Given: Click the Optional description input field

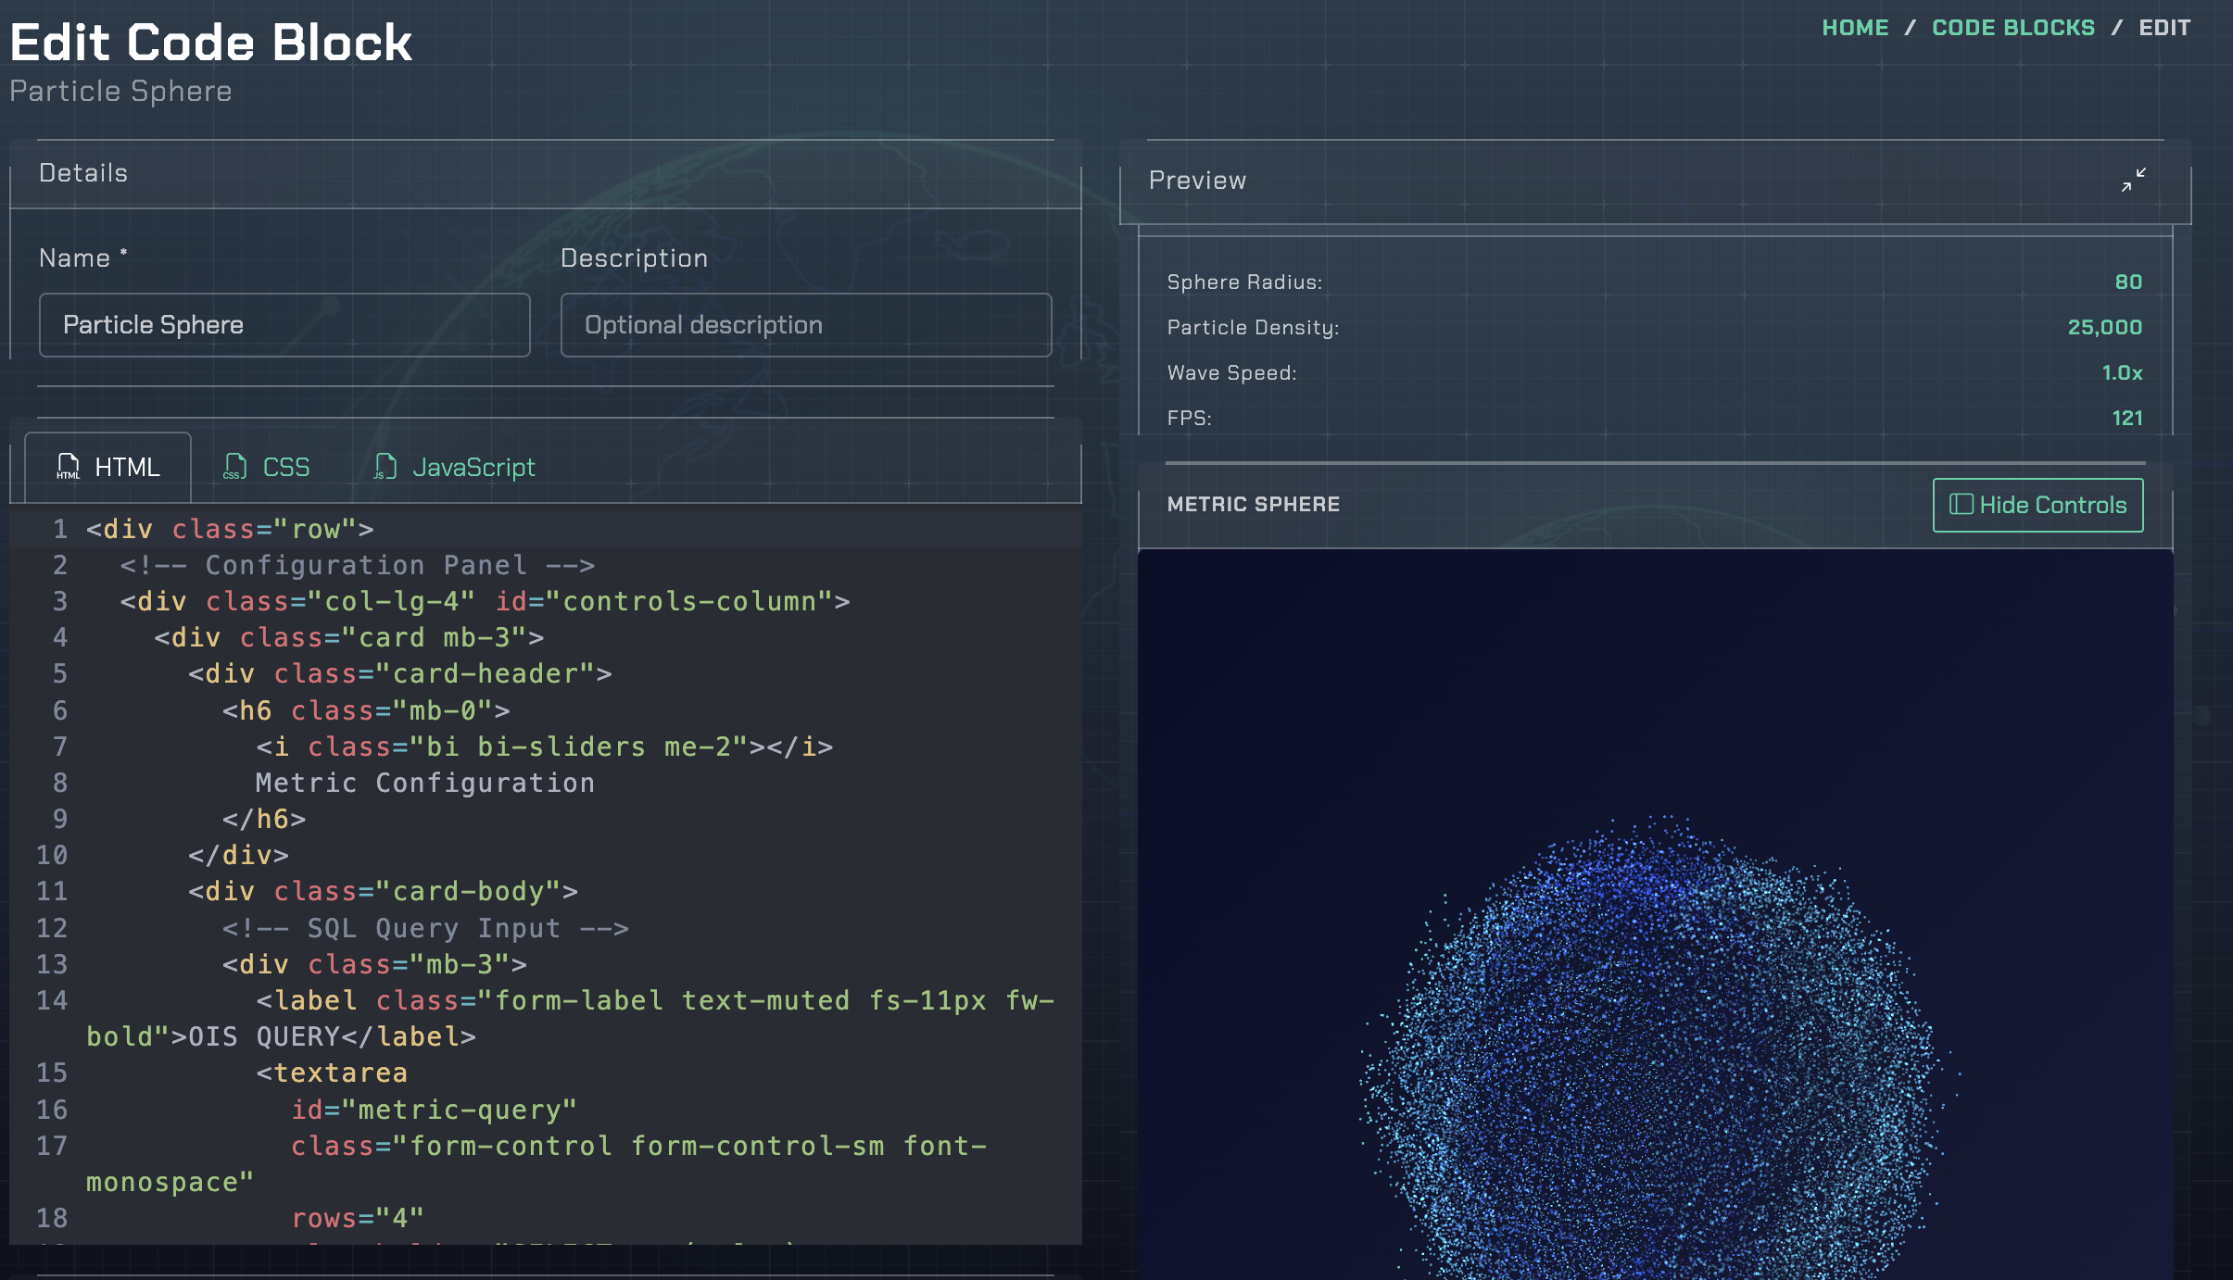Looking at the screenshot, I should pos(805,325).
